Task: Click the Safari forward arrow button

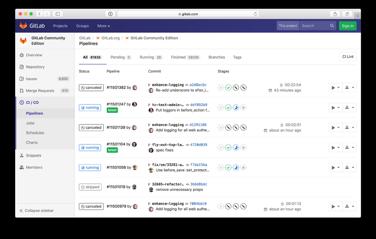Action: click(47, 14)
